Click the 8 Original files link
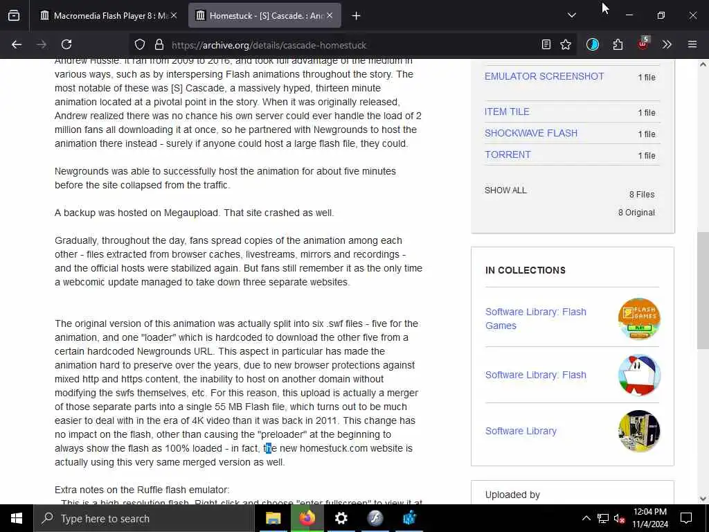Screen dimensions: 709x532 click(x=636, y=212)
